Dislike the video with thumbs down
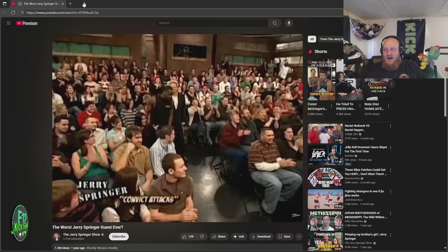Image resolution: width=448 pixels, height=252 pixels. coord(202,237)
